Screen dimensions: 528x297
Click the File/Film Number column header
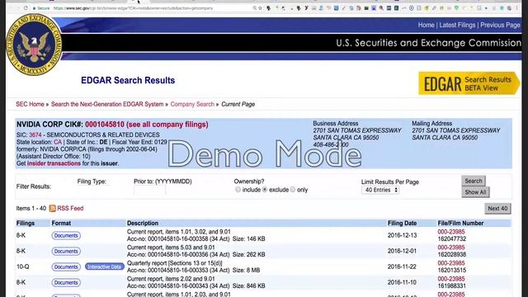(460, 223)
